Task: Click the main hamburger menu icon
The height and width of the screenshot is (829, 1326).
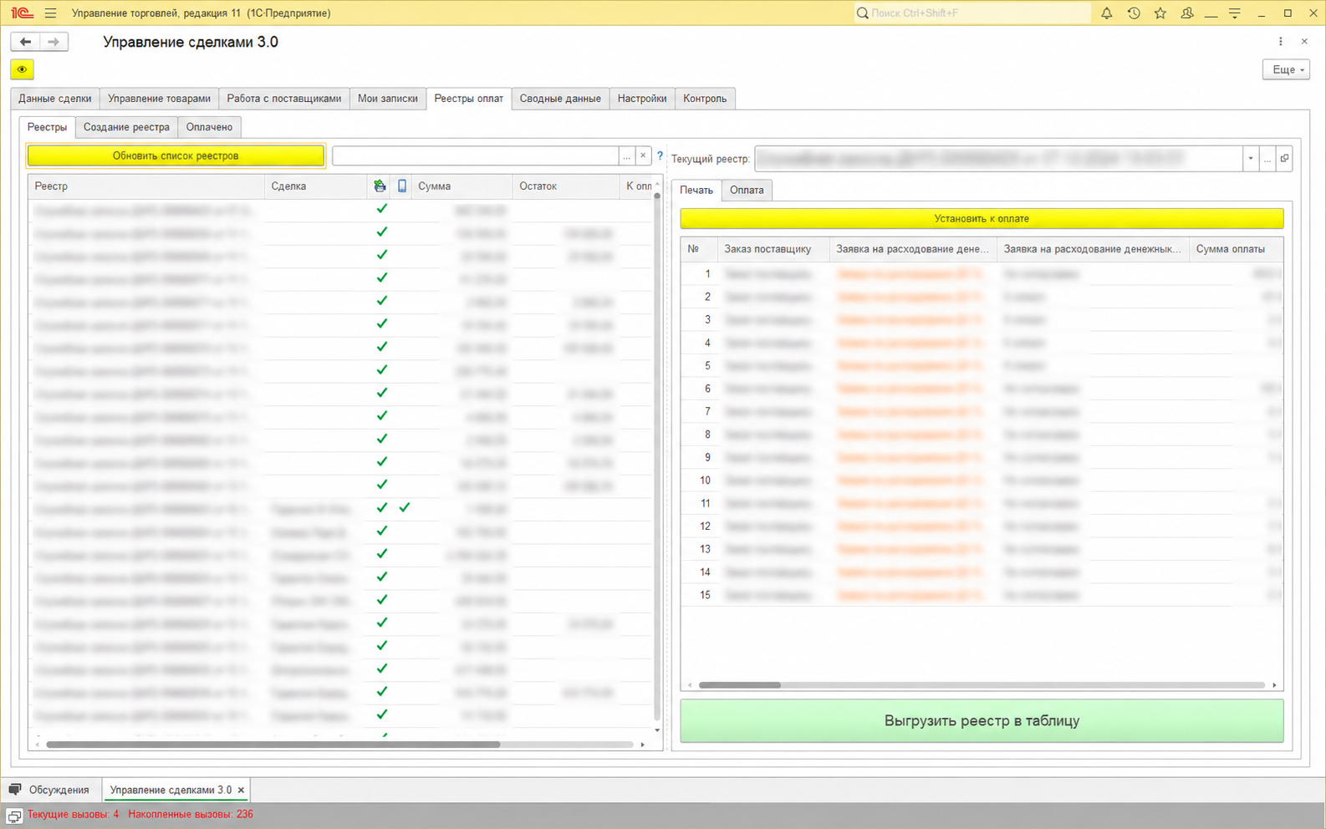Action: click(50, 13)
